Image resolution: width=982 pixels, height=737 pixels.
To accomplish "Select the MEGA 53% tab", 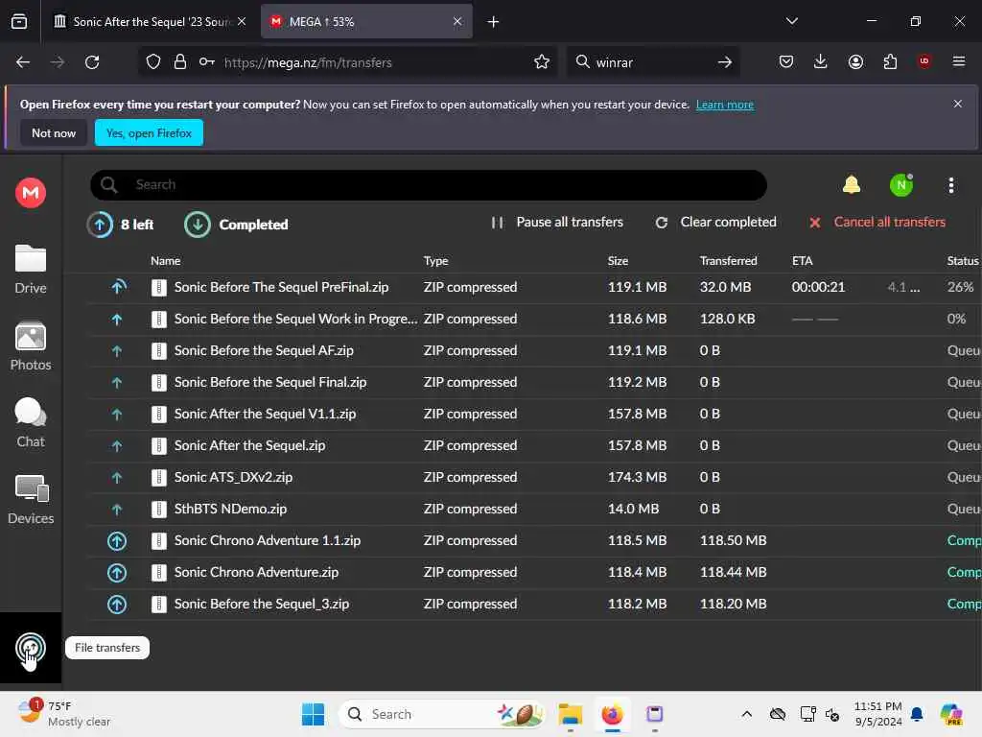I will tap(366, 22).
